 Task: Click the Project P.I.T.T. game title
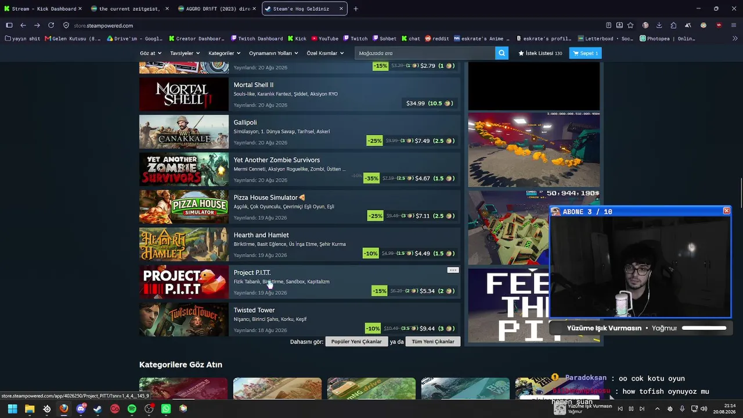point(252,272)
